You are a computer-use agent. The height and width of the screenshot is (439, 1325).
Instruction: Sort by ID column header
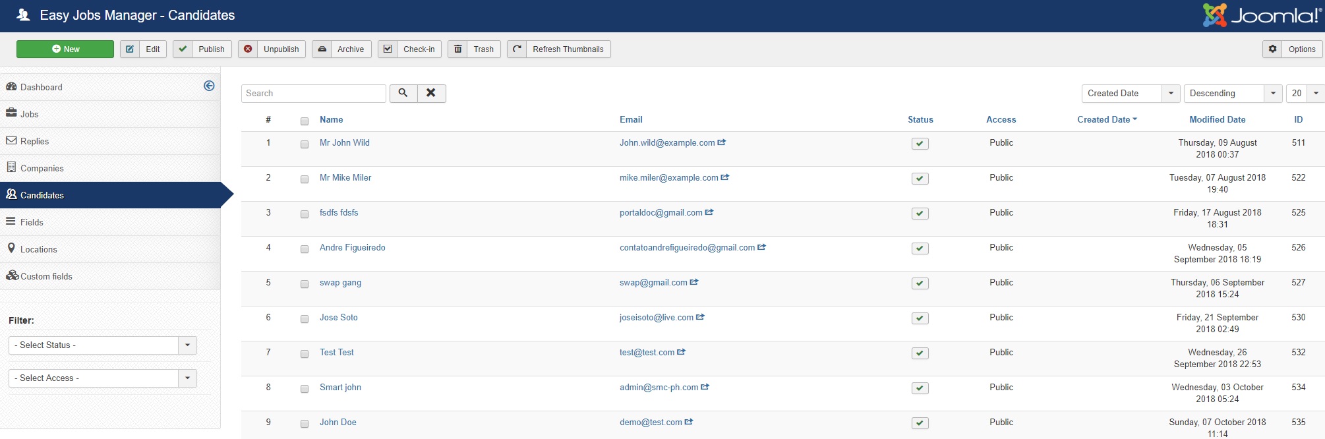click(x=1299, y=119)
